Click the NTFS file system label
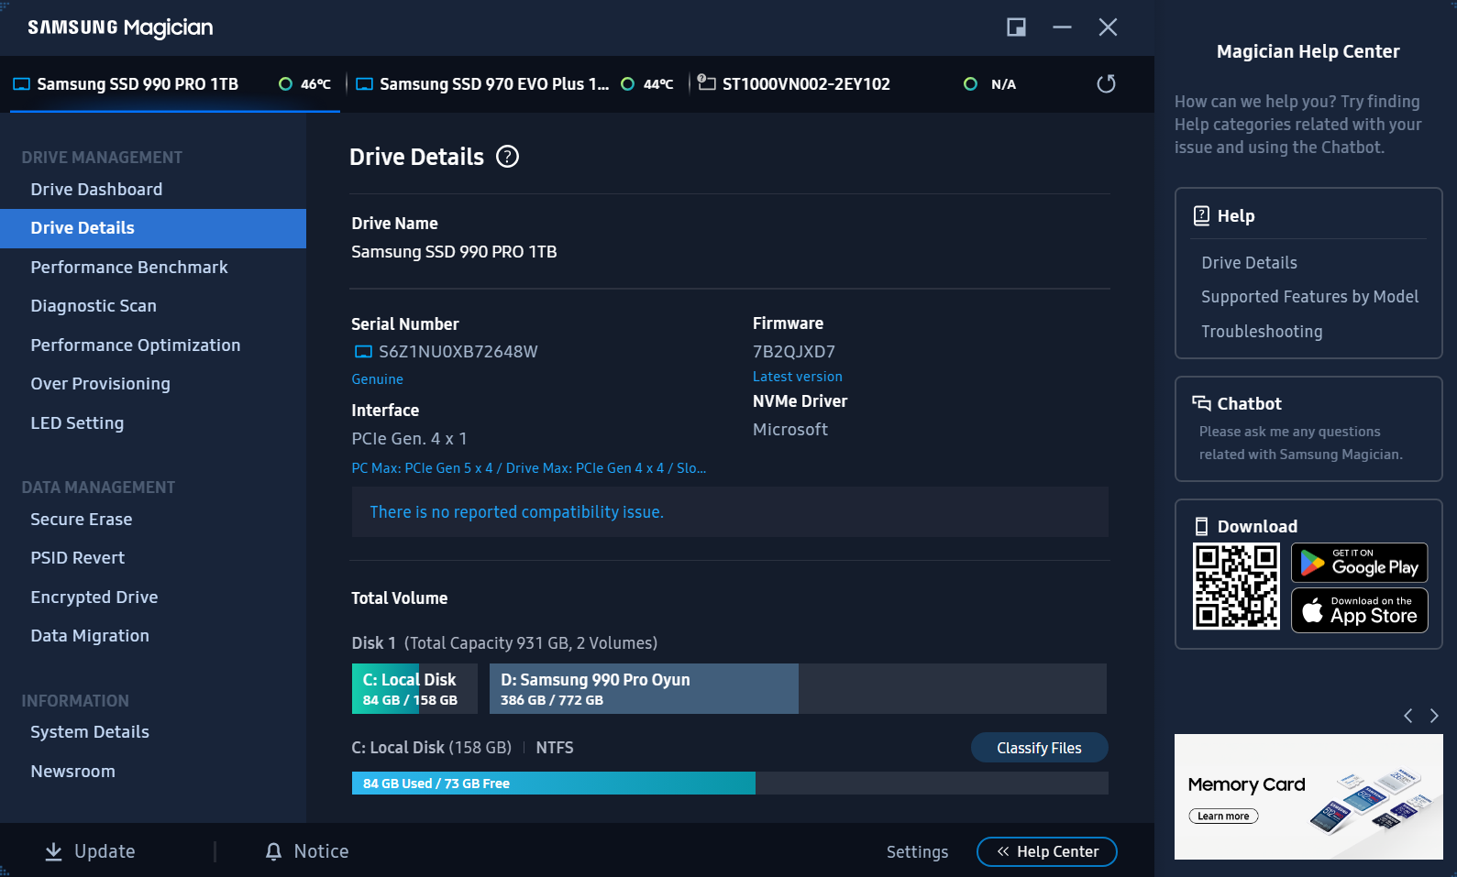This screenshot has width=1457, height=877. click(x=555, y=748)
